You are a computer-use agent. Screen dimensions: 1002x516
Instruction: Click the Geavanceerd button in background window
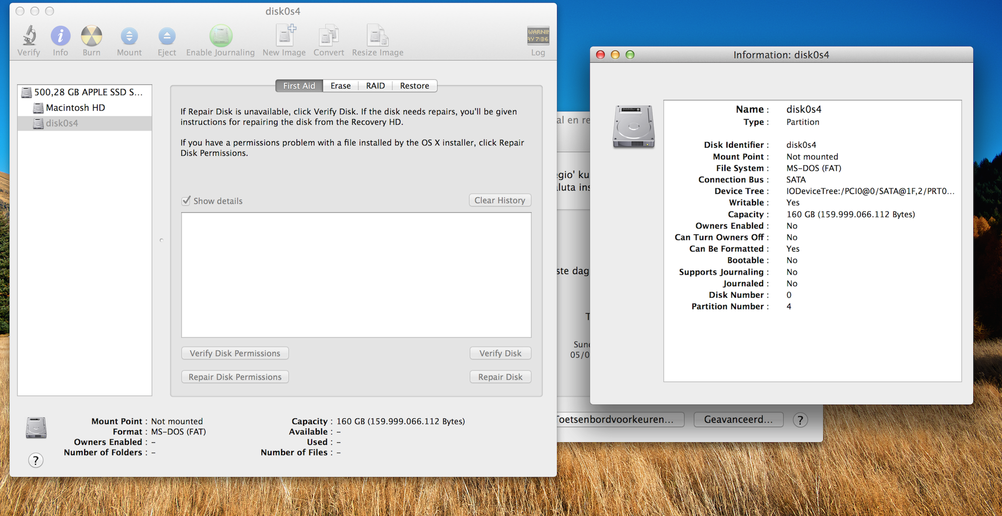click(x=738, y=419)
